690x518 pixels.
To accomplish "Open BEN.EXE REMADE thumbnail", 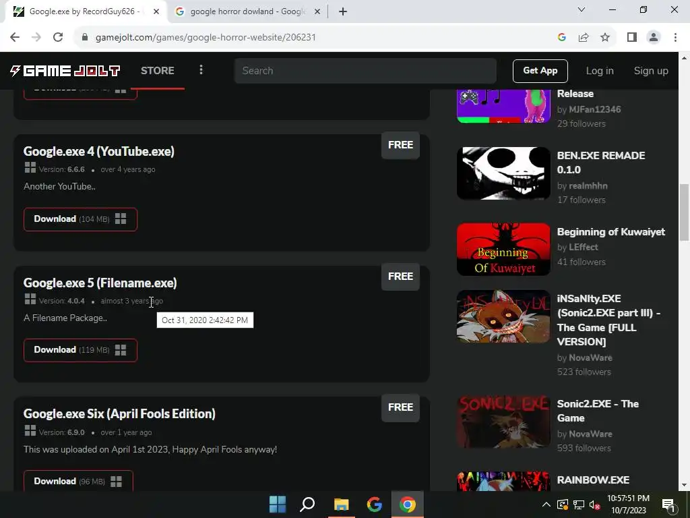I will [503, 173].
